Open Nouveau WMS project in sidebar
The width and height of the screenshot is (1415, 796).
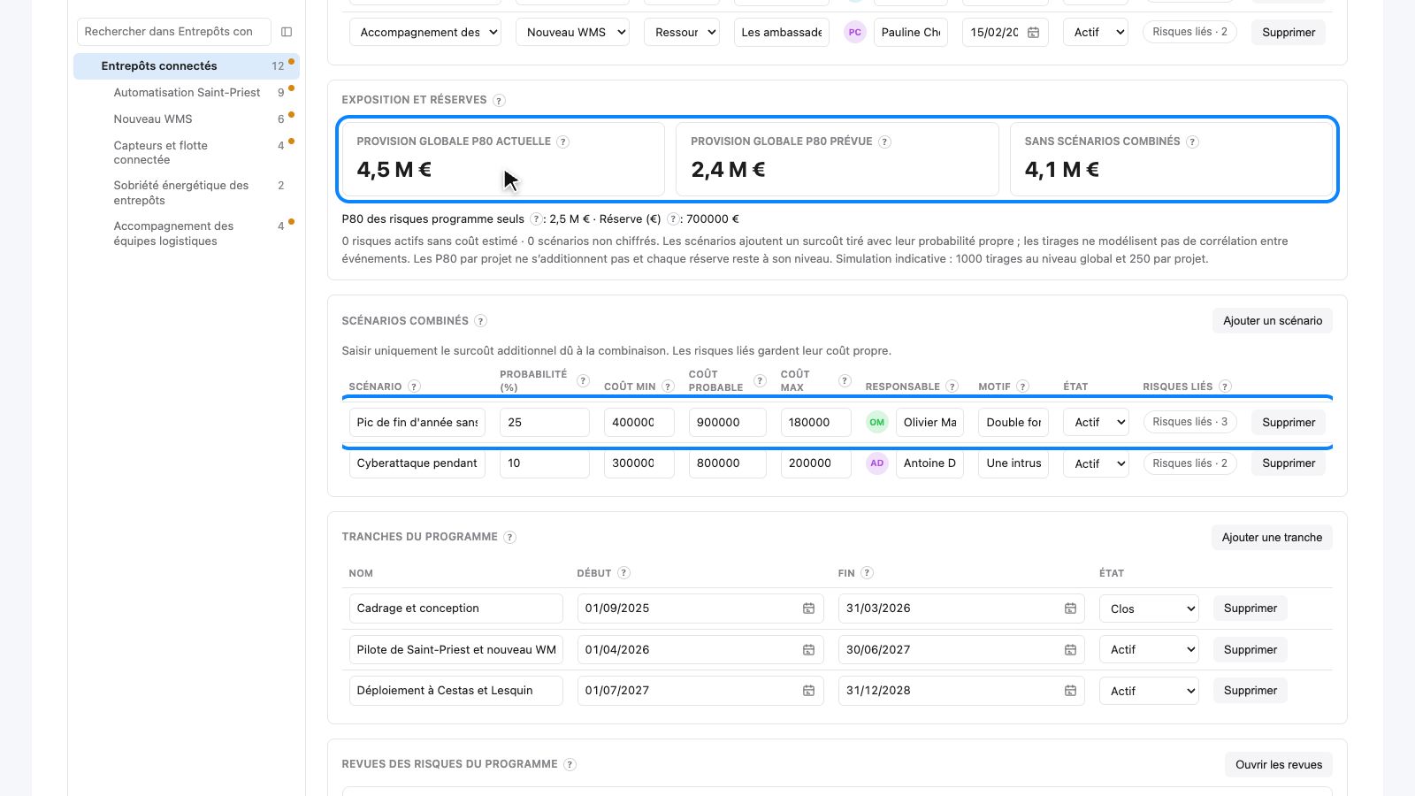187,119
